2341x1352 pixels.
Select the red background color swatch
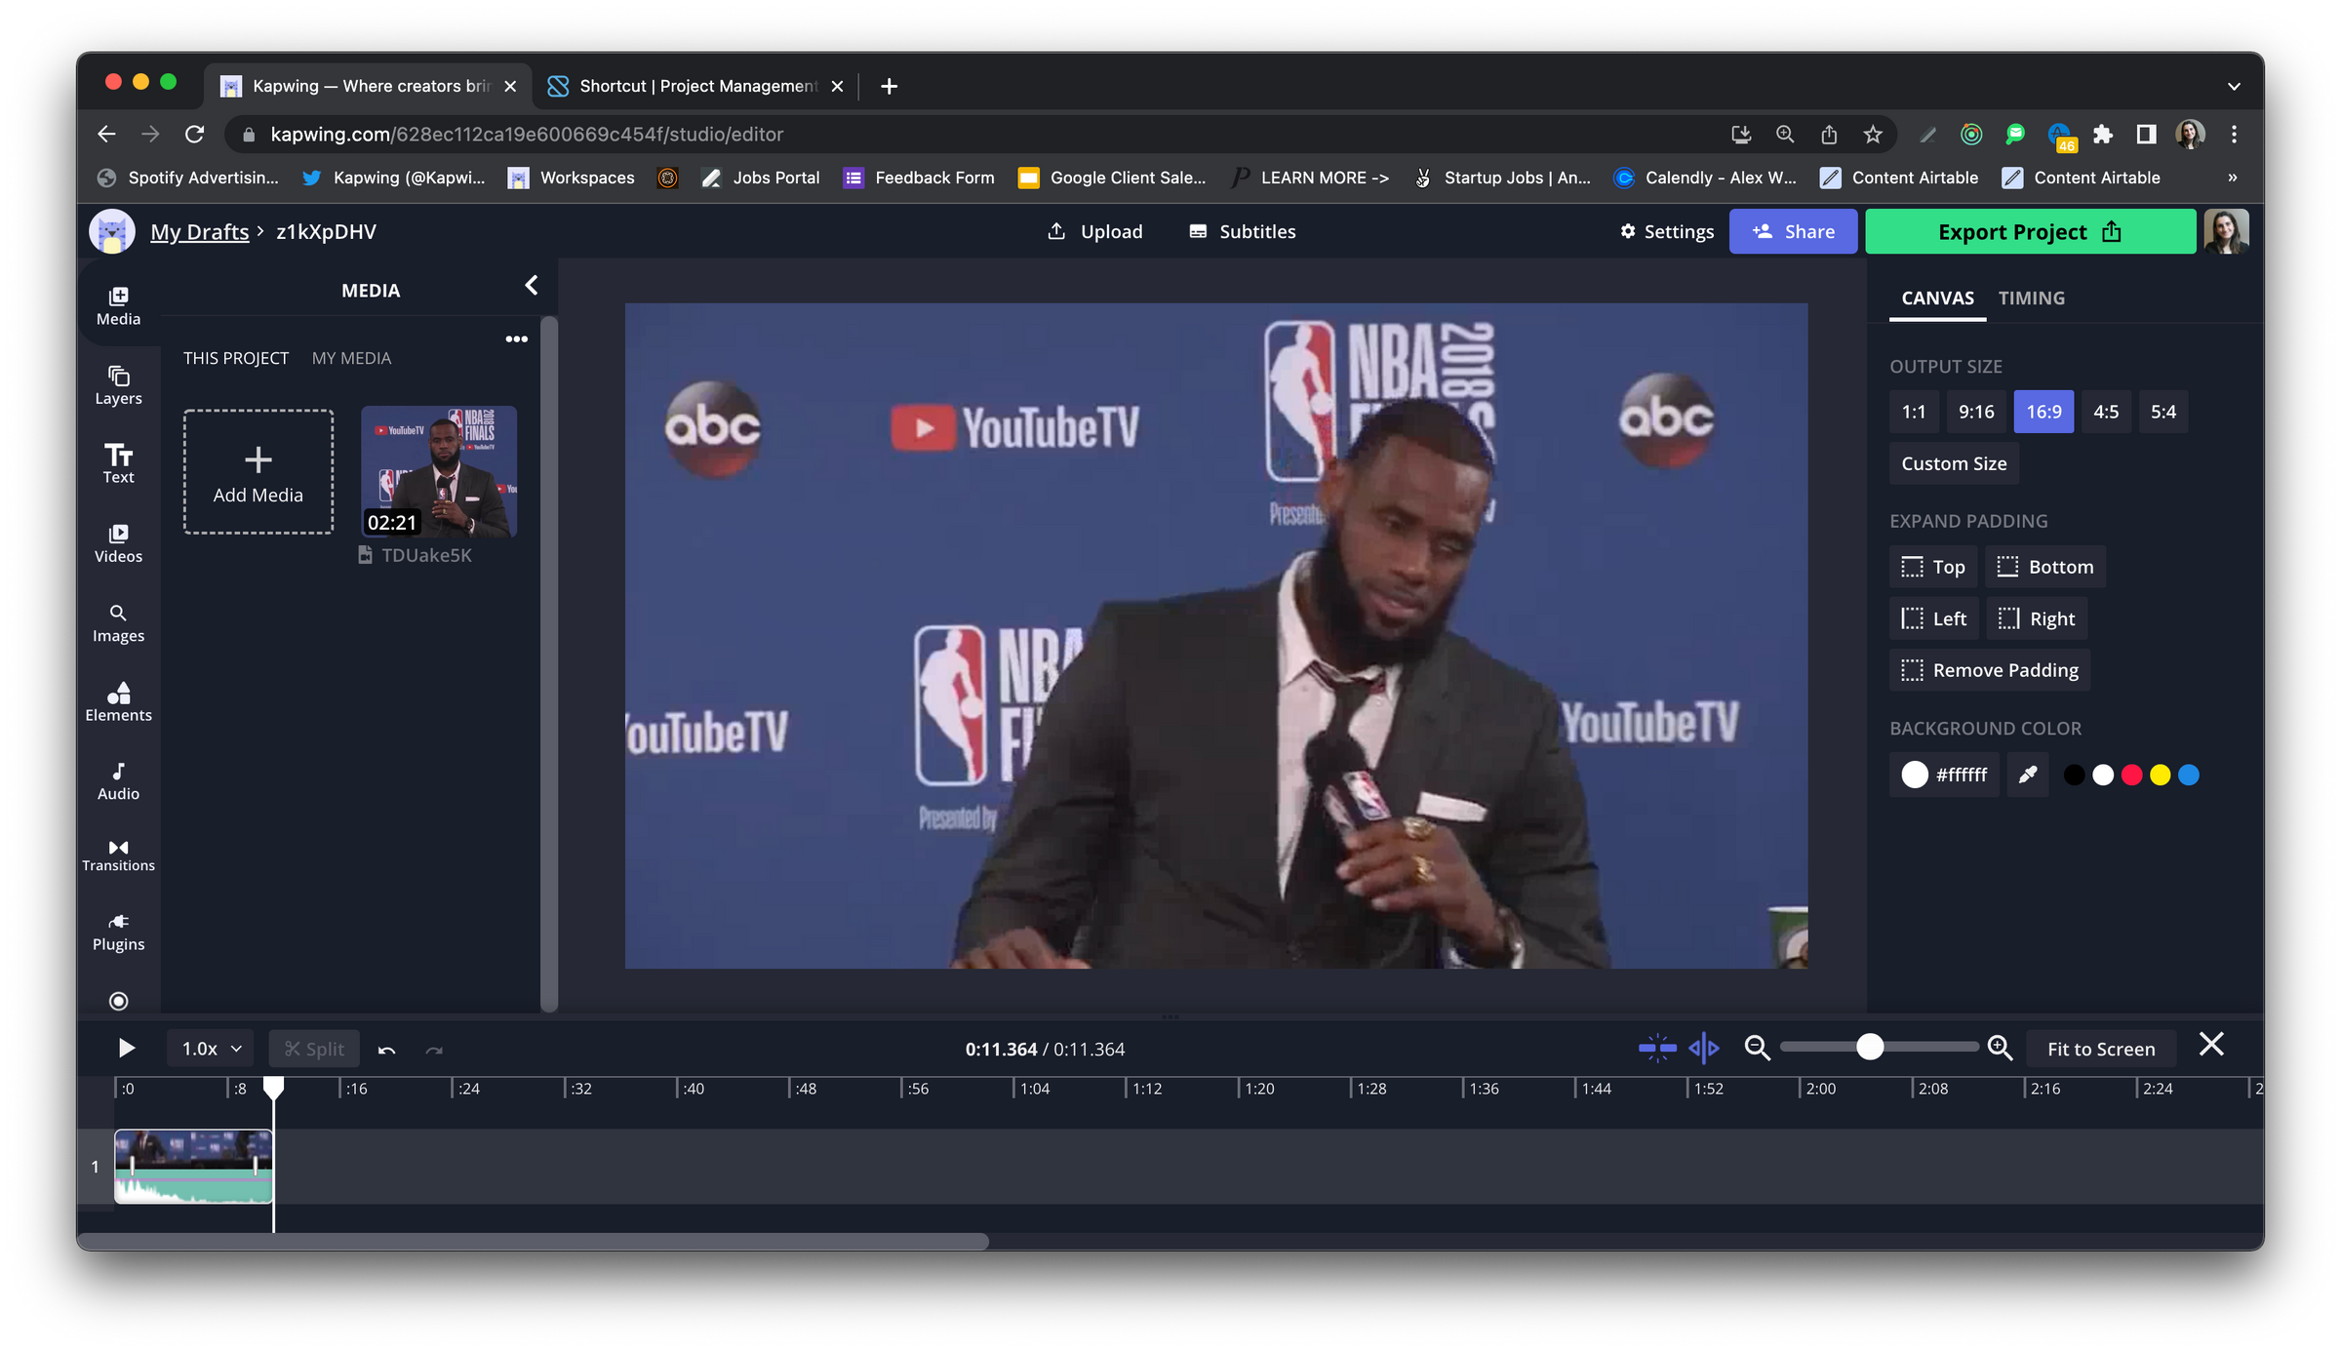point(2131,774)
